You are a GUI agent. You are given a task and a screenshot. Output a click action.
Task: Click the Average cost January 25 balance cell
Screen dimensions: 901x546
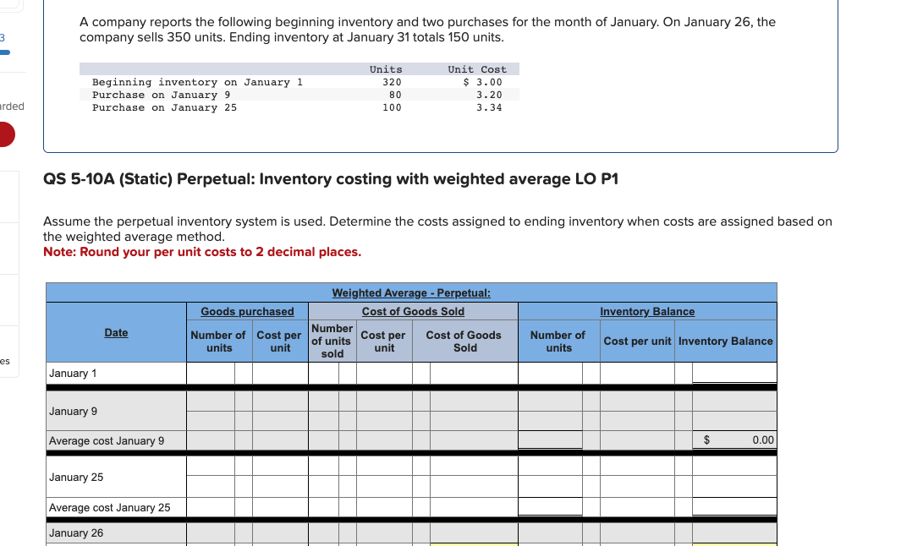[x=733, y=506]
